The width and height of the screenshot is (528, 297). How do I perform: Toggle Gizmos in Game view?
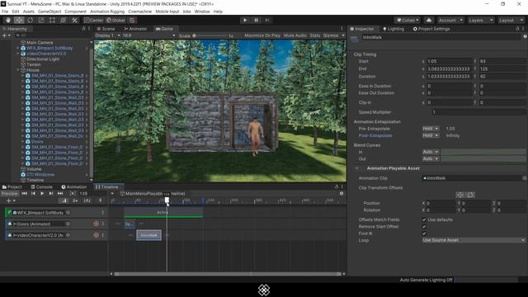[x=331, y=35]
